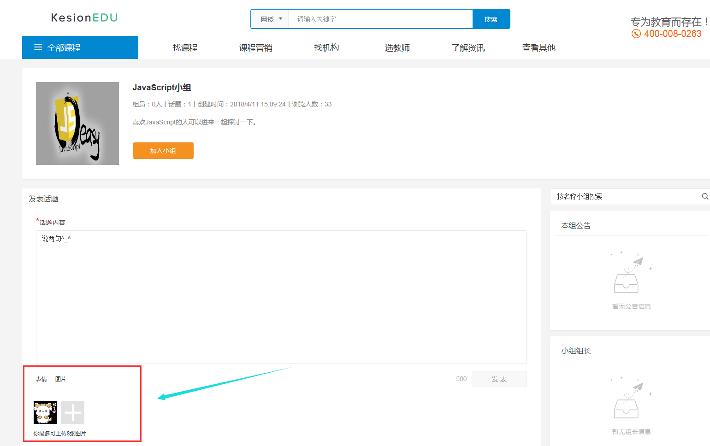Viewport: 710px width, 446px height.
Task: Click the 课程营销 navigation link
Action: (x=255, y=47)
